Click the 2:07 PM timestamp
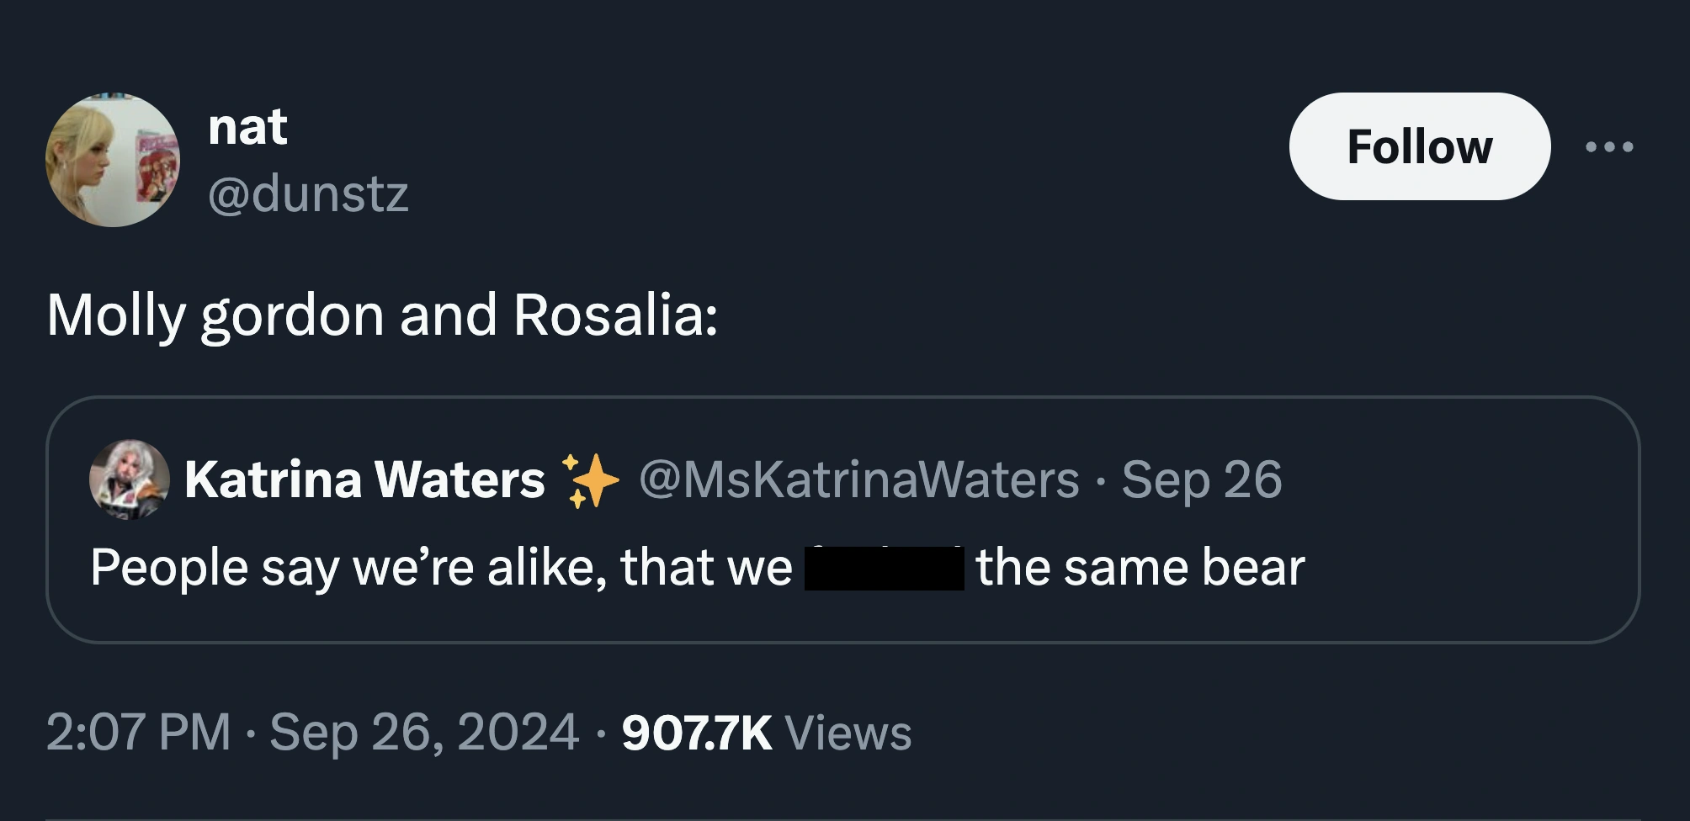Screen dimensions: 1690x821 coord(139,732)
